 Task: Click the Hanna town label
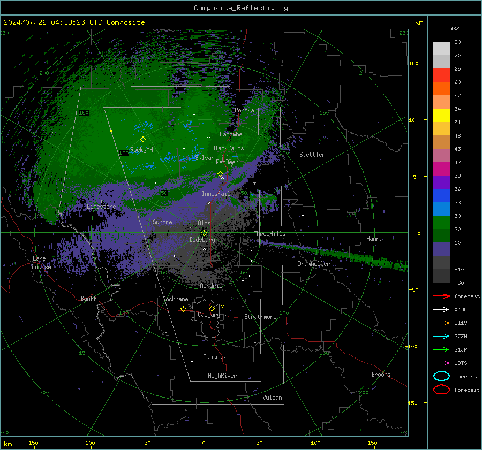pos(374,239)
